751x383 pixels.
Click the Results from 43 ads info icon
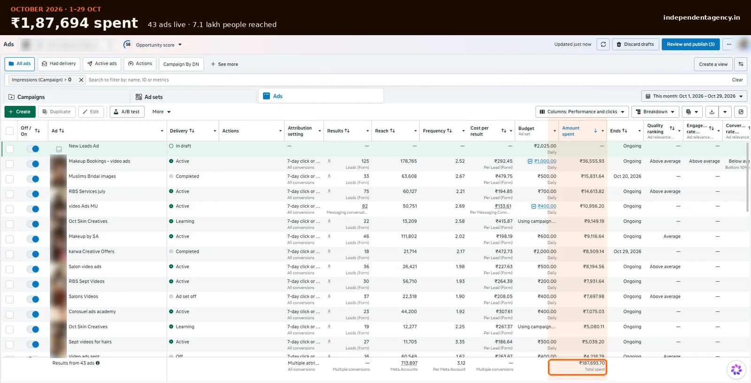(x=98, y=363)
